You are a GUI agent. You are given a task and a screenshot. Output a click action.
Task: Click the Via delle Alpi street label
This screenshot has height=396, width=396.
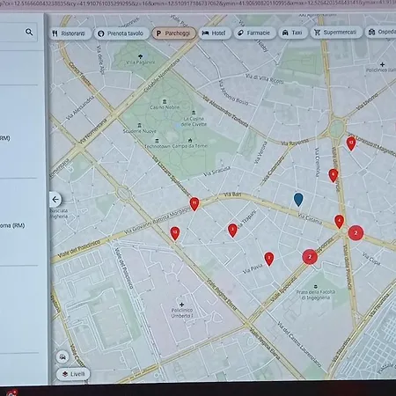100,60
